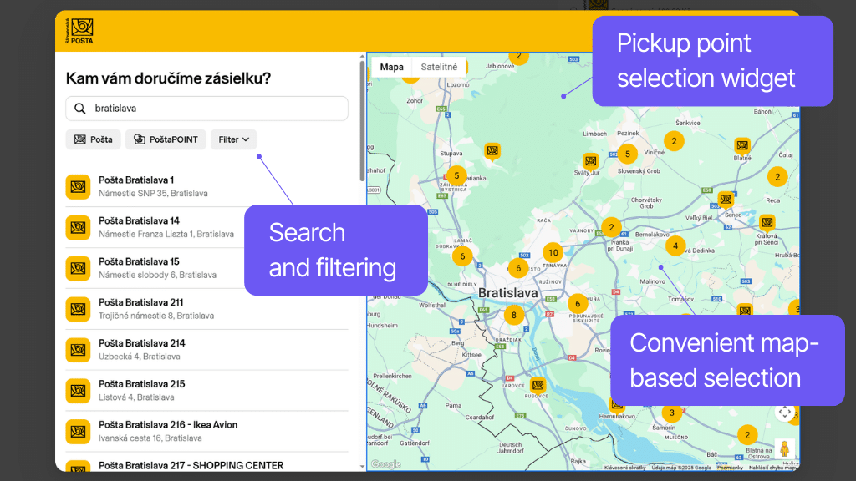Click list scrollbar down arrow

(x=362, y=467)
